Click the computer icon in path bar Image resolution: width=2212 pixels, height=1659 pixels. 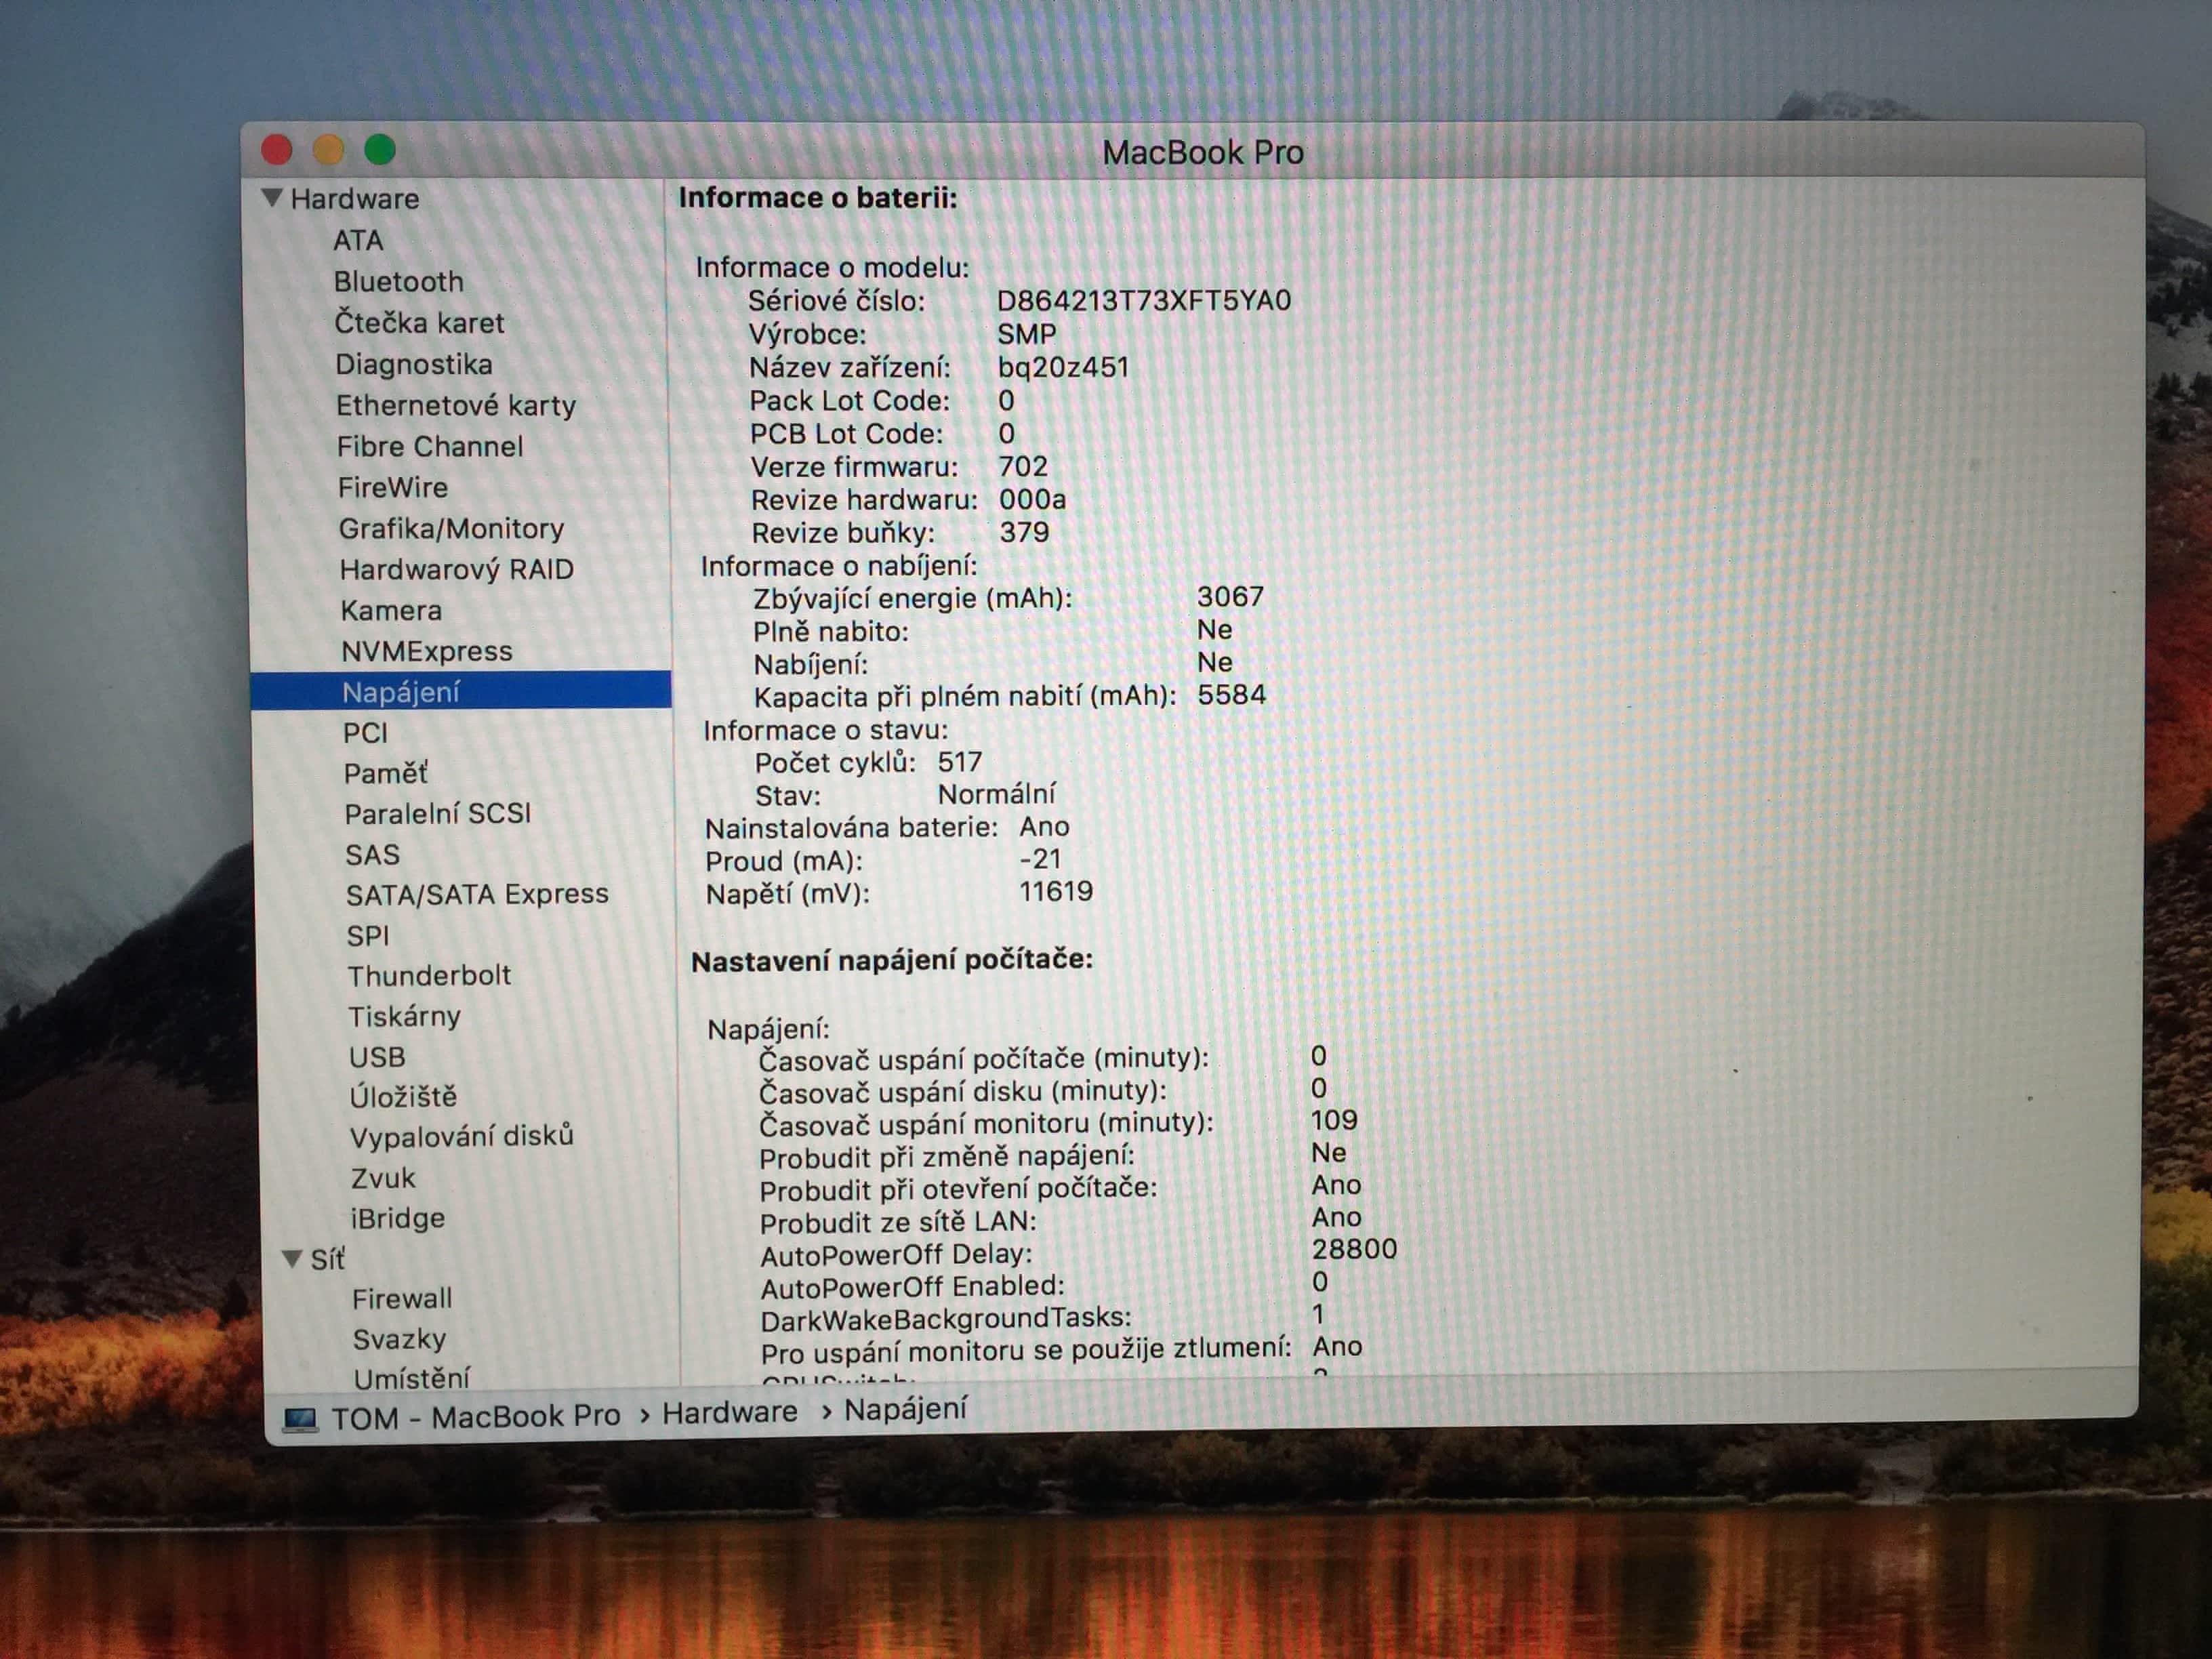click(x=300, y=1419)
